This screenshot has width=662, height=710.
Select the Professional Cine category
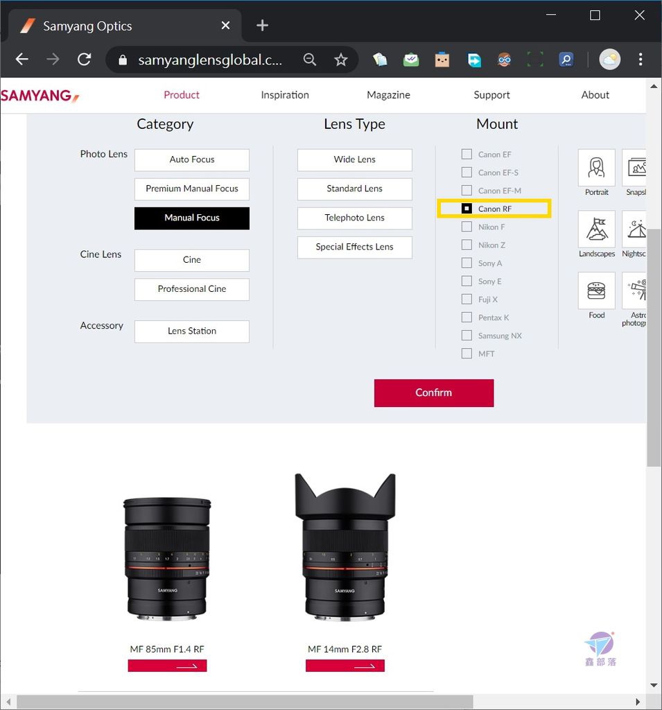click(192, 289)
